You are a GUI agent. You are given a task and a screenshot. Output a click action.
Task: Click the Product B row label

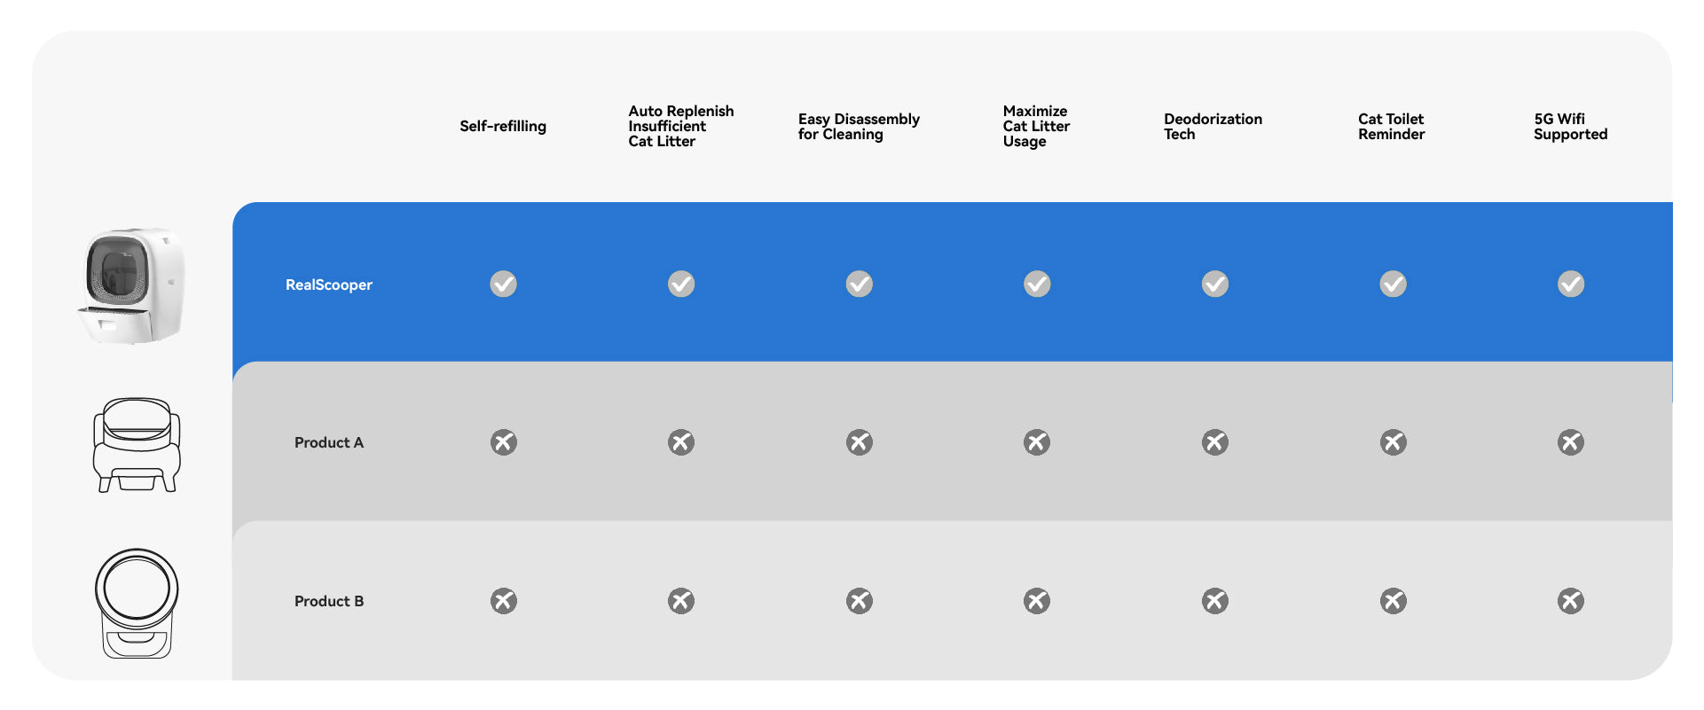[x=329, y=601]
